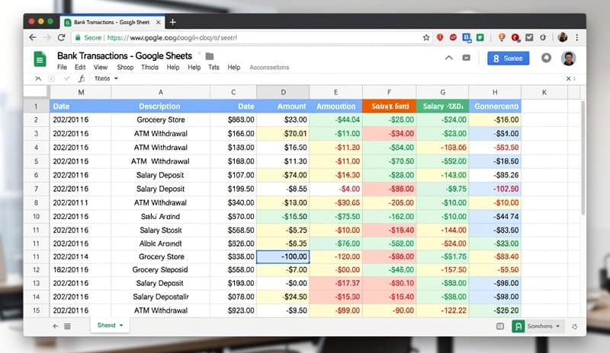Open the browser three-dot menu
The image size is (610, 353).
click(577, 37)
